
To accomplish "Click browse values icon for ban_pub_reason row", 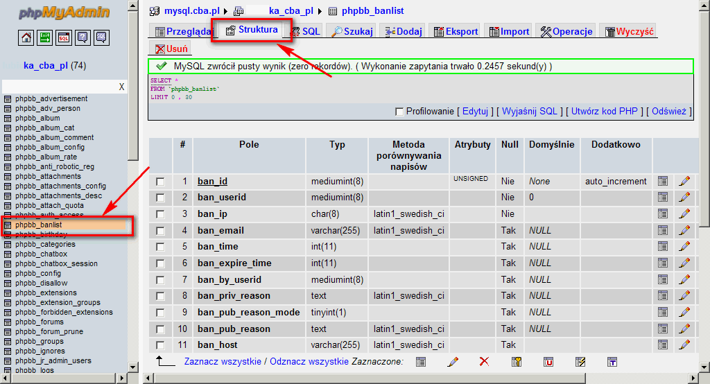I will click(663, 329).
